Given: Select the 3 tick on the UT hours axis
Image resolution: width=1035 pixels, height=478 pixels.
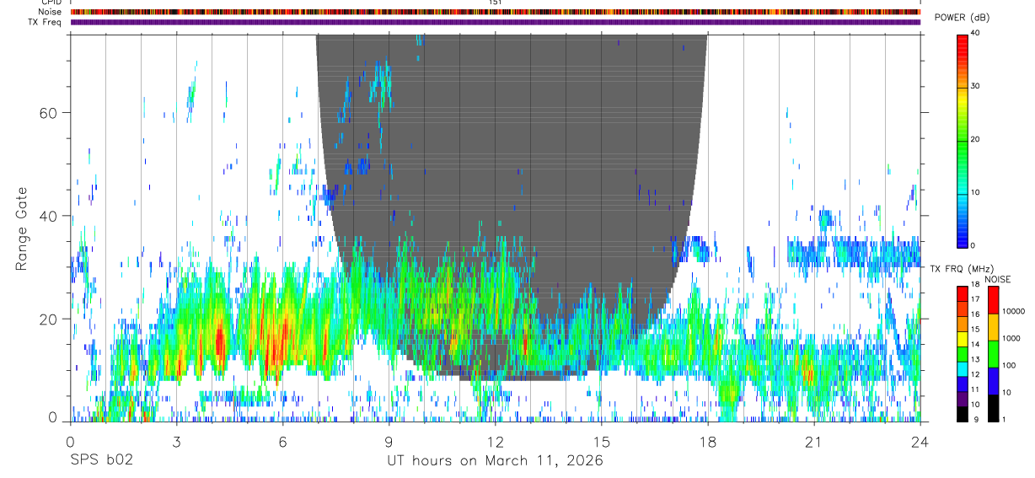Looking at the screenshot, I should (176, 441).
